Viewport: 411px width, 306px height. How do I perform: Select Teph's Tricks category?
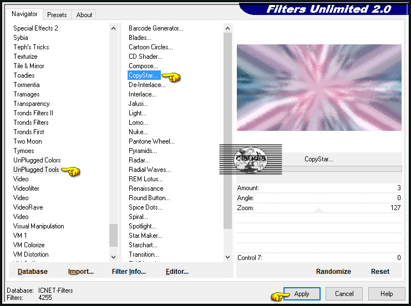(x=31, y=47)
